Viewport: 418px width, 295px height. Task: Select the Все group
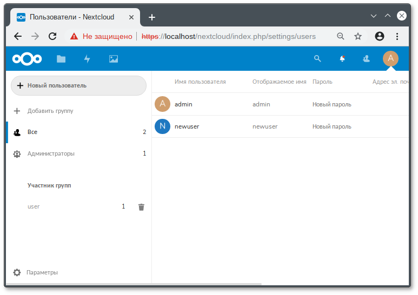tap(78, 132)
